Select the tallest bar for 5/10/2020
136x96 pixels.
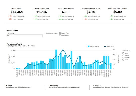56,59
